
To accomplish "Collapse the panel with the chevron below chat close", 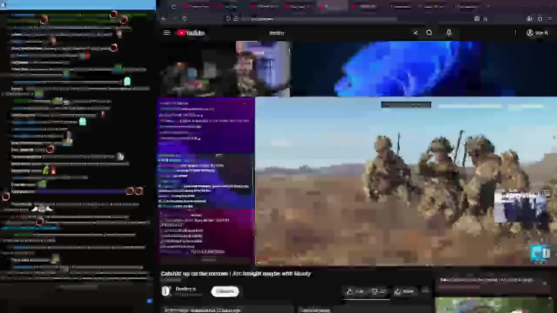I will 550,298.
